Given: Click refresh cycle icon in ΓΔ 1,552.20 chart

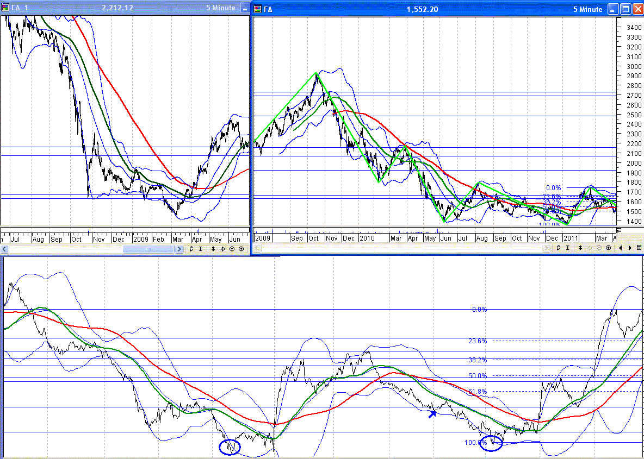Looking at the screenshot, I should point(558,248).
